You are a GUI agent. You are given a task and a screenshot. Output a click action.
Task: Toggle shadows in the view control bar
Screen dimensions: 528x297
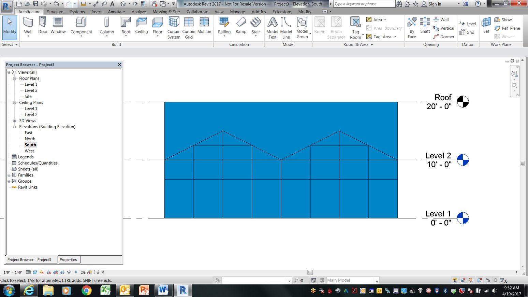[48, 272]
